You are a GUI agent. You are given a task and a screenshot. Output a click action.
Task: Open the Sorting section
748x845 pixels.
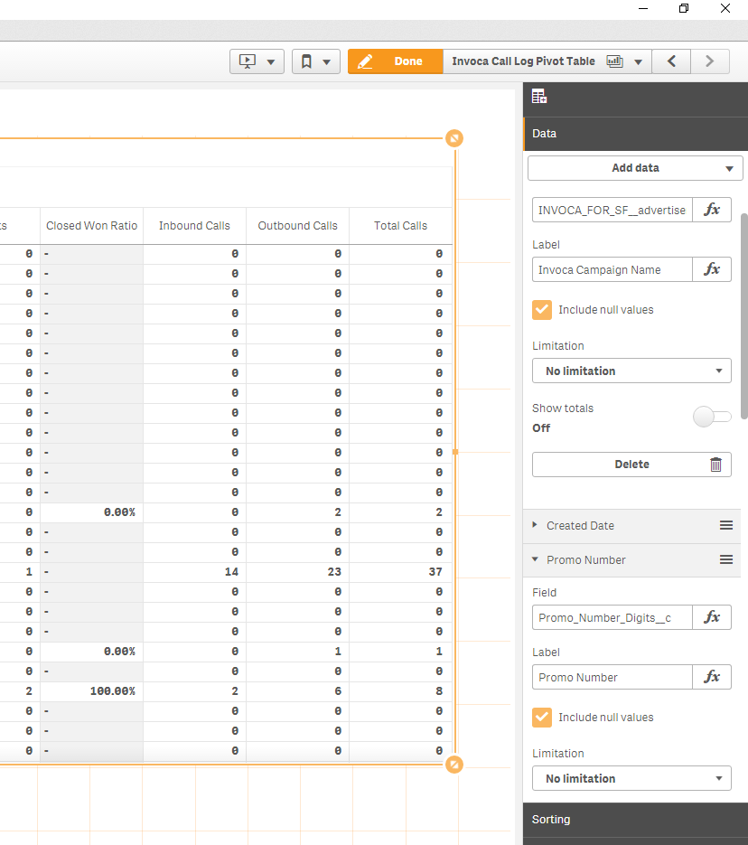coord(551,820)
